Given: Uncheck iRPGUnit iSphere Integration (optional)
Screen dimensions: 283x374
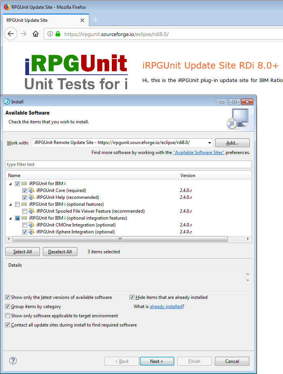Looking at the screenshot, I should tap(25, 232).
